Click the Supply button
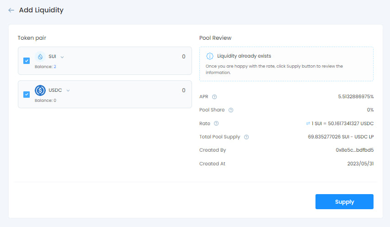 click(x=344, y=202)
